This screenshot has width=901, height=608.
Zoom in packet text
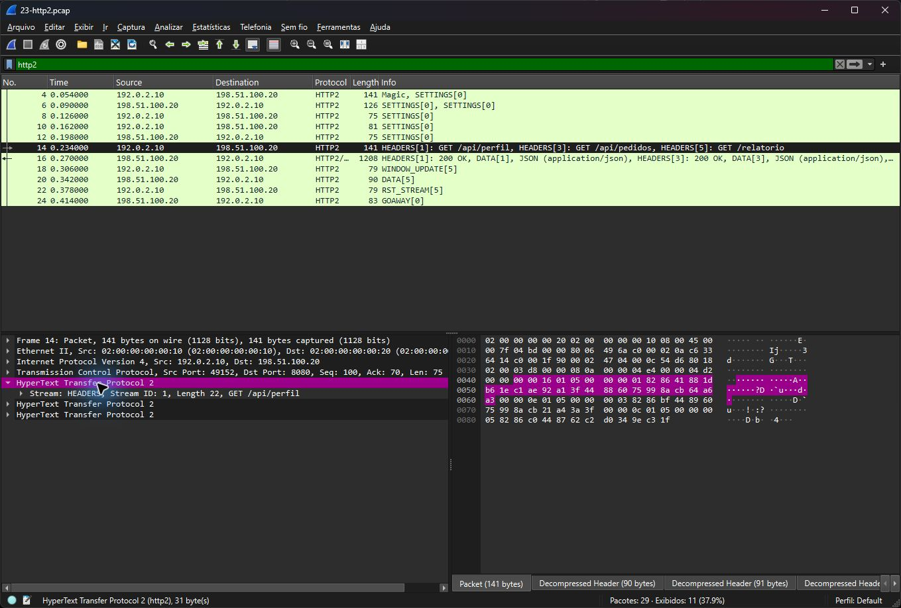[x=294, y=44]
